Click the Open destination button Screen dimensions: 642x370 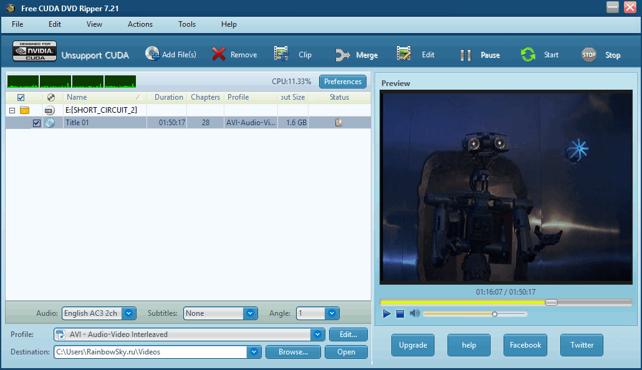[x=346, y=352]
